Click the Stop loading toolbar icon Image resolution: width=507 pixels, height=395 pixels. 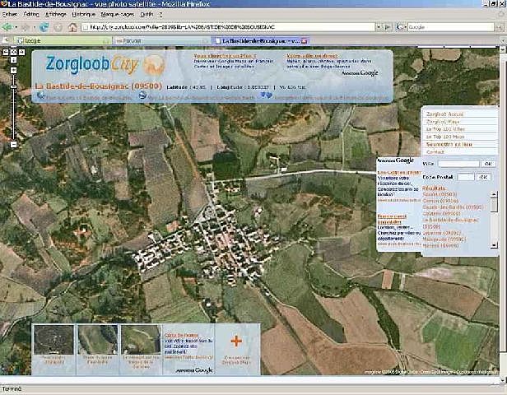(58, 27)
